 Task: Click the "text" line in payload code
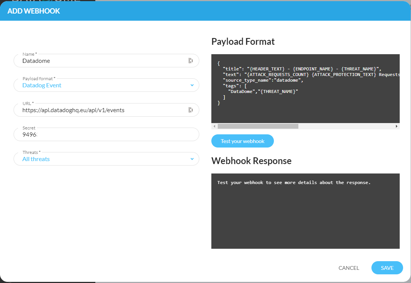click(x=311, y=75)
